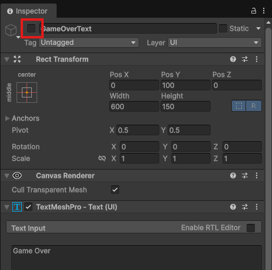
Task: Open Rect Transform help reference
Action: coord(233,59)
